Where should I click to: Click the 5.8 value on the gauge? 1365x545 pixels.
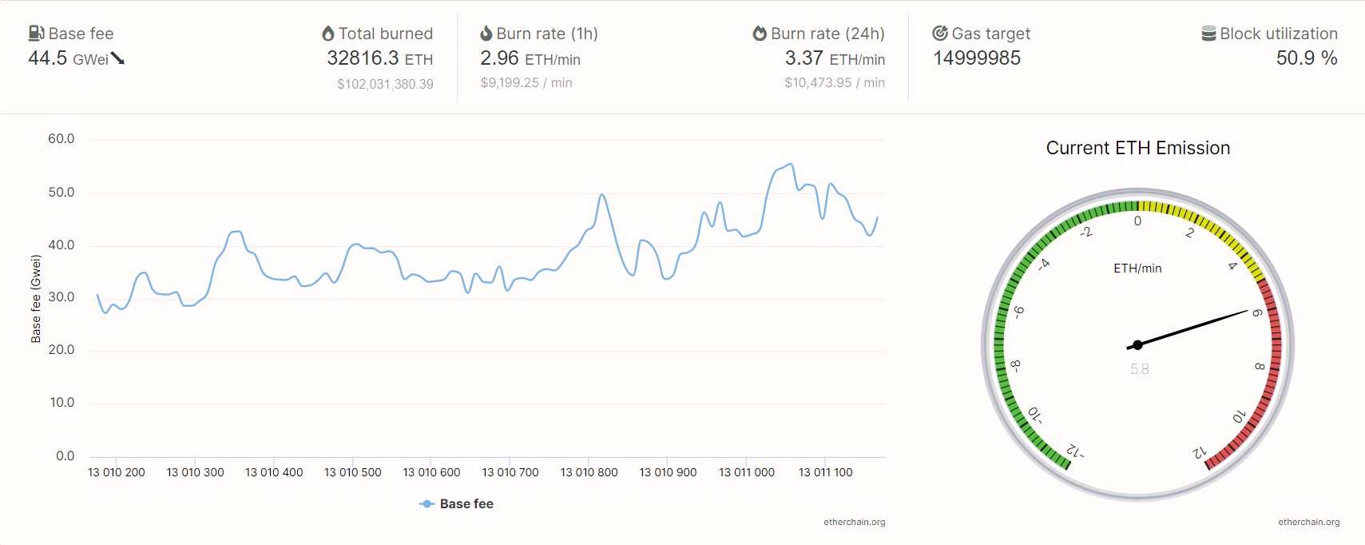tap(1139, 369)
